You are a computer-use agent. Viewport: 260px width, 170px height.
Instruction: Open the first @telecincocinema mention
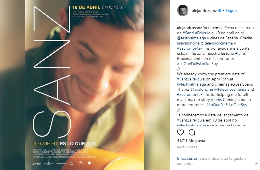(x=217, y=43)
